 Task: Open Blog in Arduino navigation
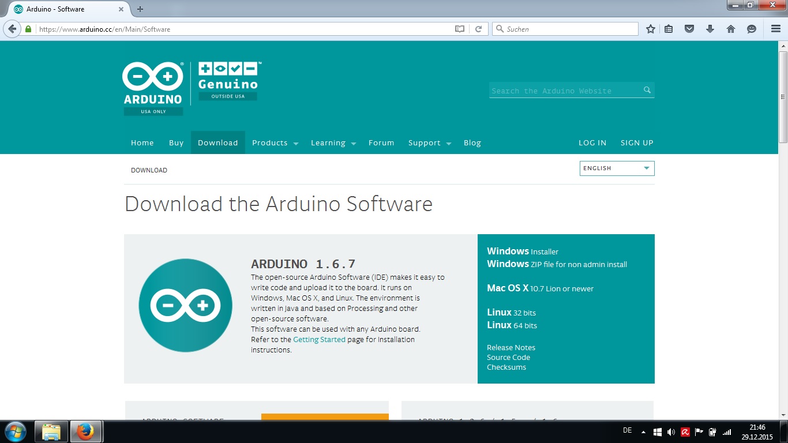tap(472, 142)
